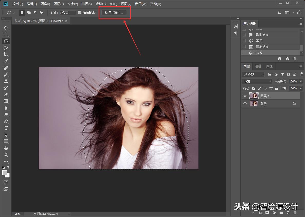Open the 滤镜(T) menu
The image size is (305, 217).
click(x=100, y=4)
